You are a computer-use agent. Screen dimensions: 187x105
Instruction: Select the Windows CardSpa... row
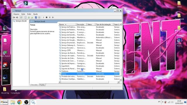[x=89, y=79]
